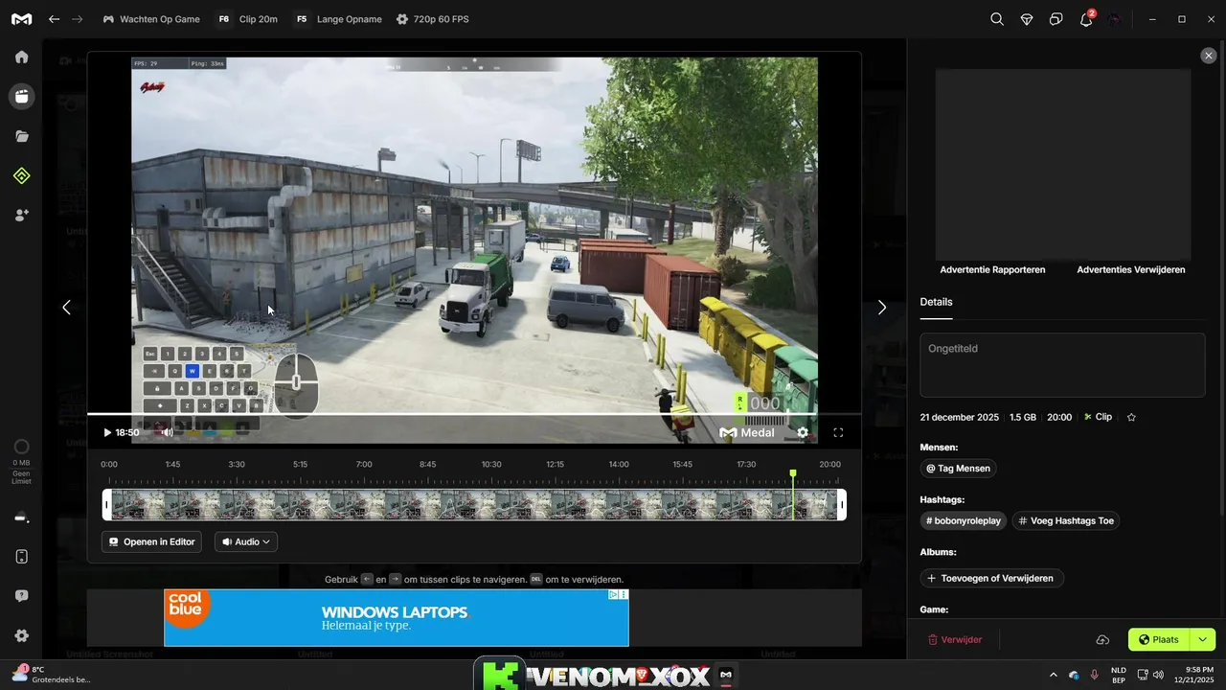Open the folder icon in the sidebar
Image resolution: width=1226 pixels, height=690 pixels.
(x=21, y=136)
